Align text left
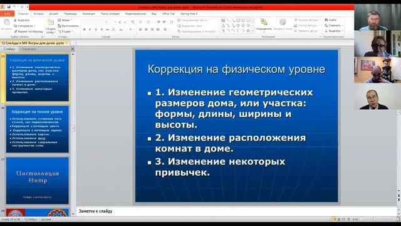 (140, 30)
